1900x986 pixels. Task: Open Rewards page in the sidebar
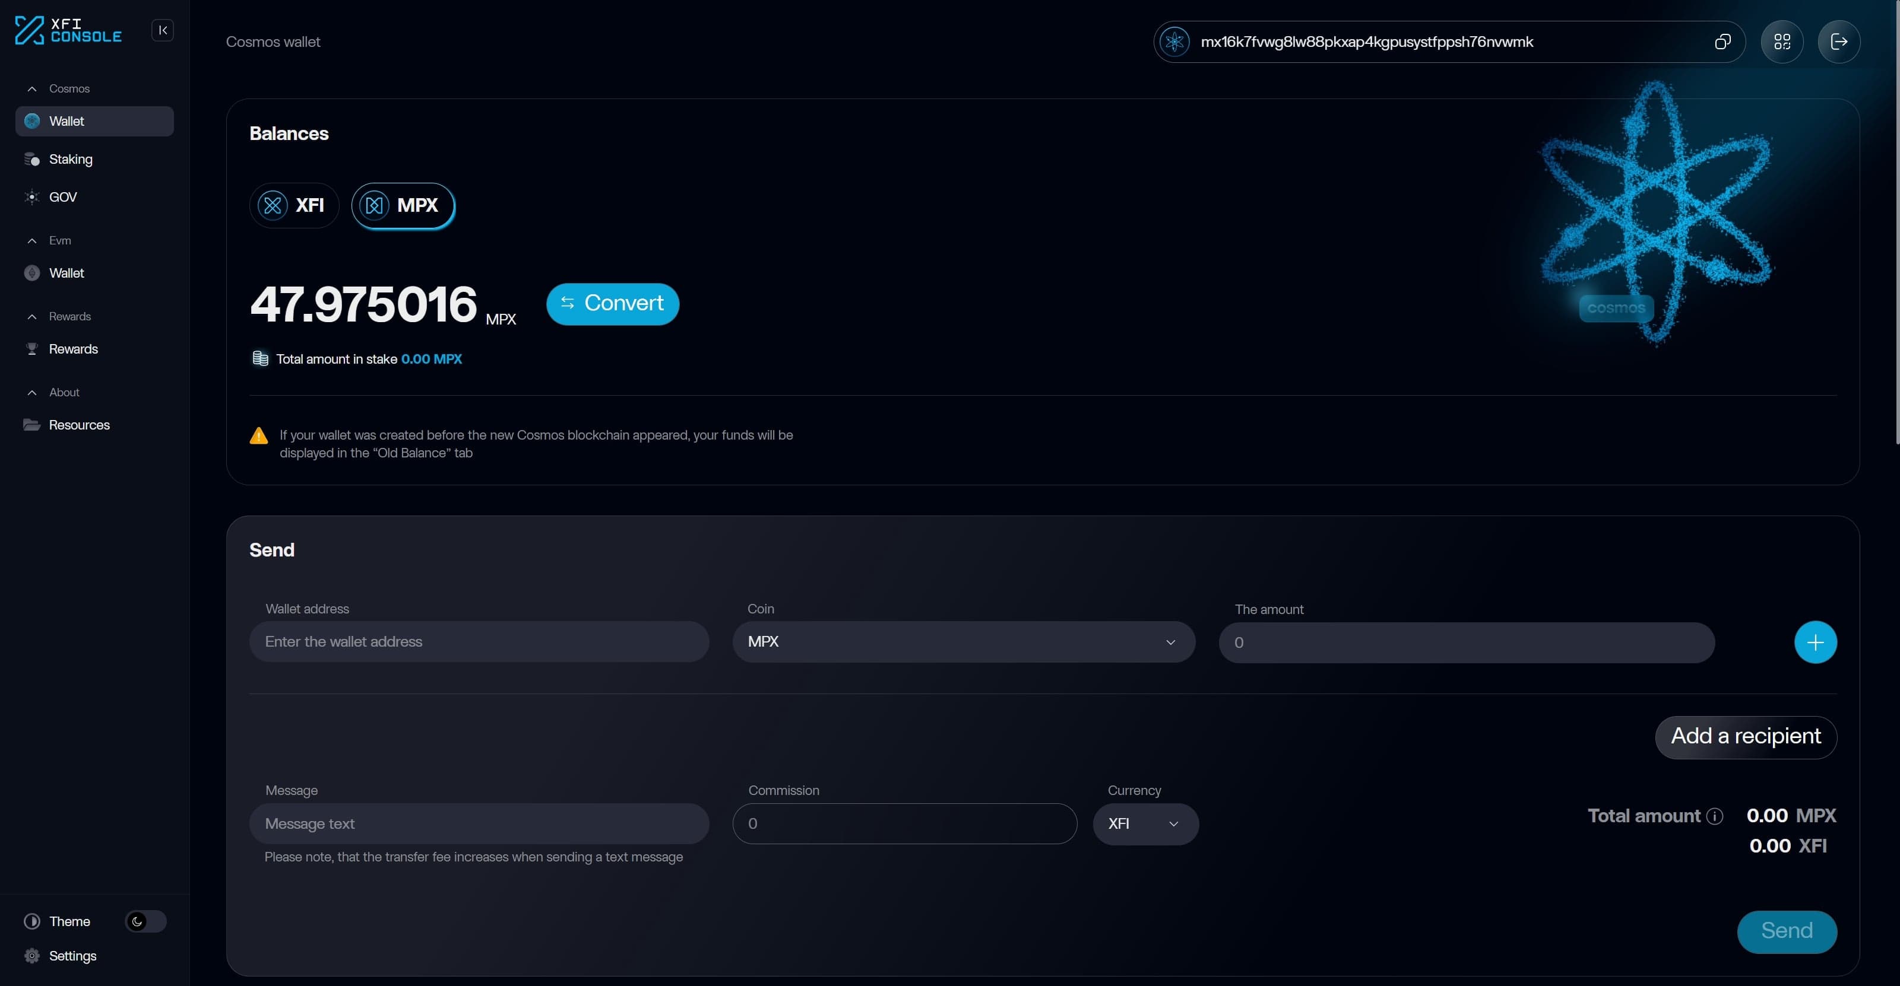(94, 349)
